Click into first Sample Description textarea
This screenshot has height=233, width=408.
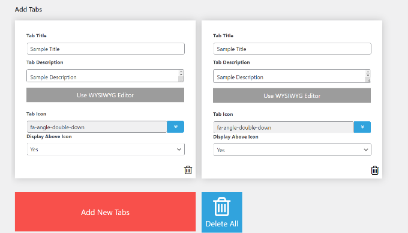pyautogui.click(x=103, y=76)
